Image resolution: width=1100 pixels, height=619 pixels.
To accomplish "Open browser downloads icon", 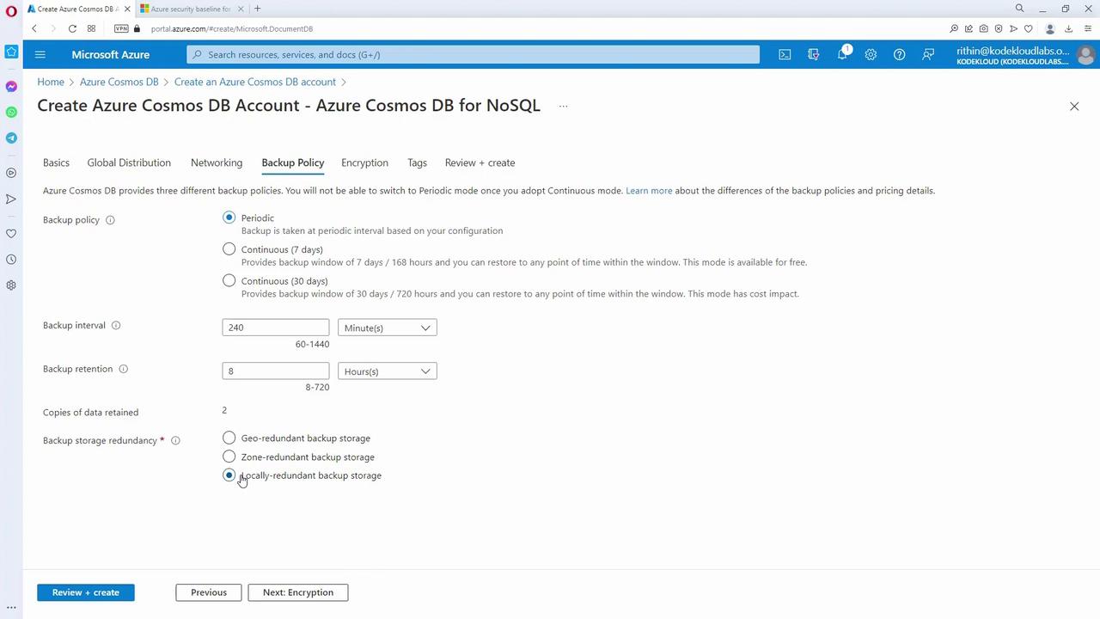I will coord(1069,28).
